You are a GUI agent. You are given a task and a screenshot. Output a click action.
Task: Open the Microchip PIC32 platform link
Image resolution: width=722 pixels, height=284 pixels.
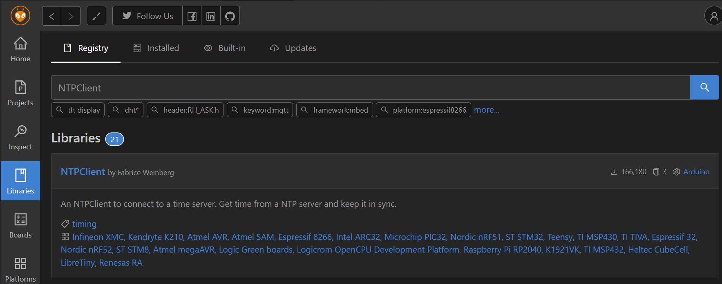[x=415, y=237]
